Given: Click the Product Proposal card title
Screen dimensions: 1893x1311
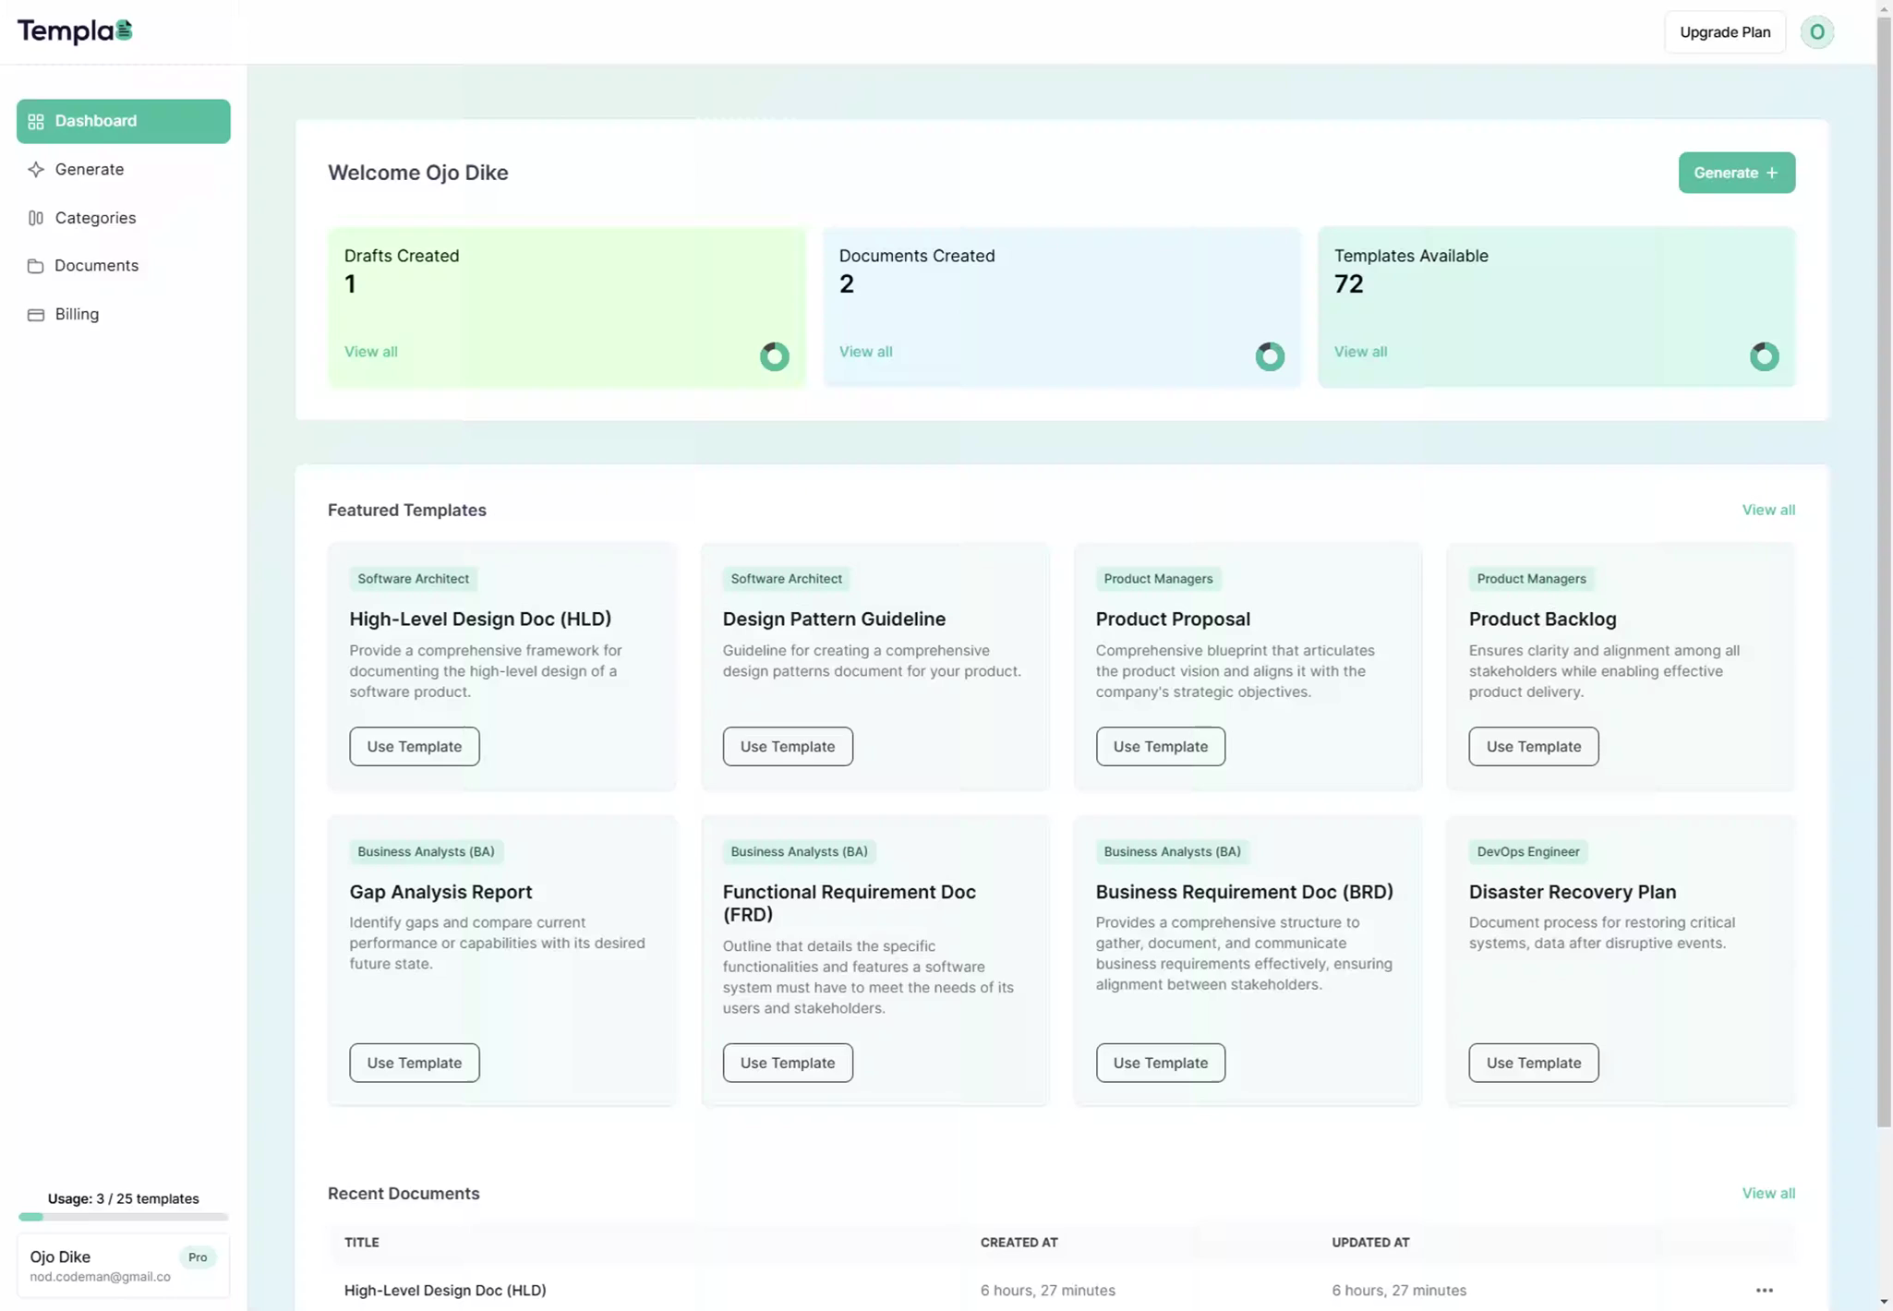Looking at the screenshot, I should pos(1173,619).
